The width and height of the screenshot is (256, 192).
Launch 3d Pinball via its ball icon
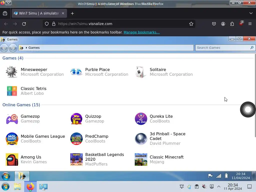(141, 139)
